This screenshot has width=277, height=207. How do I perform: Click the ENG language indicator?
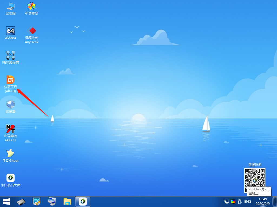point(248,201)
